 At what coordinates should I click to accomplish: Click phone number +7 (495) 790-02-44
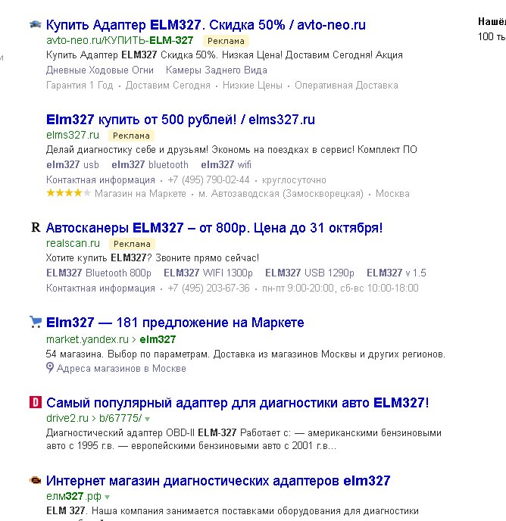pos(209,179)
